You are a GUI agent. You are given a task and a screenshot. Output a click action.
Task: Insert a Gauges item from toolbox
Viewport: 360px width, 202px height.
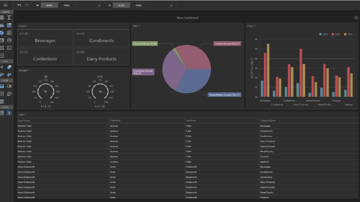pyautogui.click(x=9, y=40)
